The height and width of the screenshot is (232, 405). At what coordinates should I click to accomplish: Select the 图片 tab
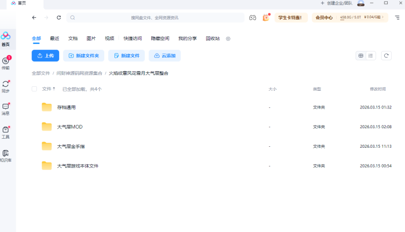pyautogui.click(x=91, y=38)
